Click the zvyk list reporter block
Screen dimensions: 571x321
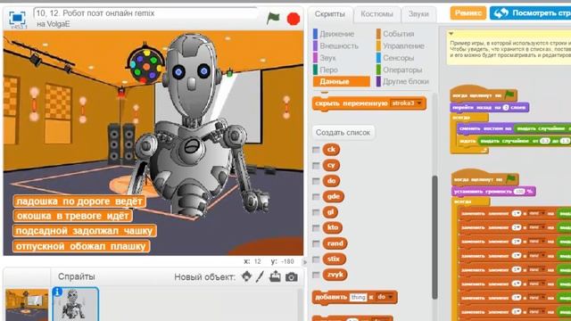tap(335, 275)
